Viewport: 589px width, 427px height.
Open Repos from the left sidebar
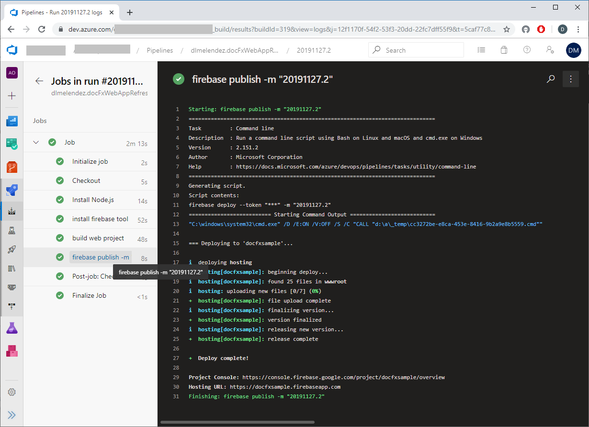tap(12, 167)
